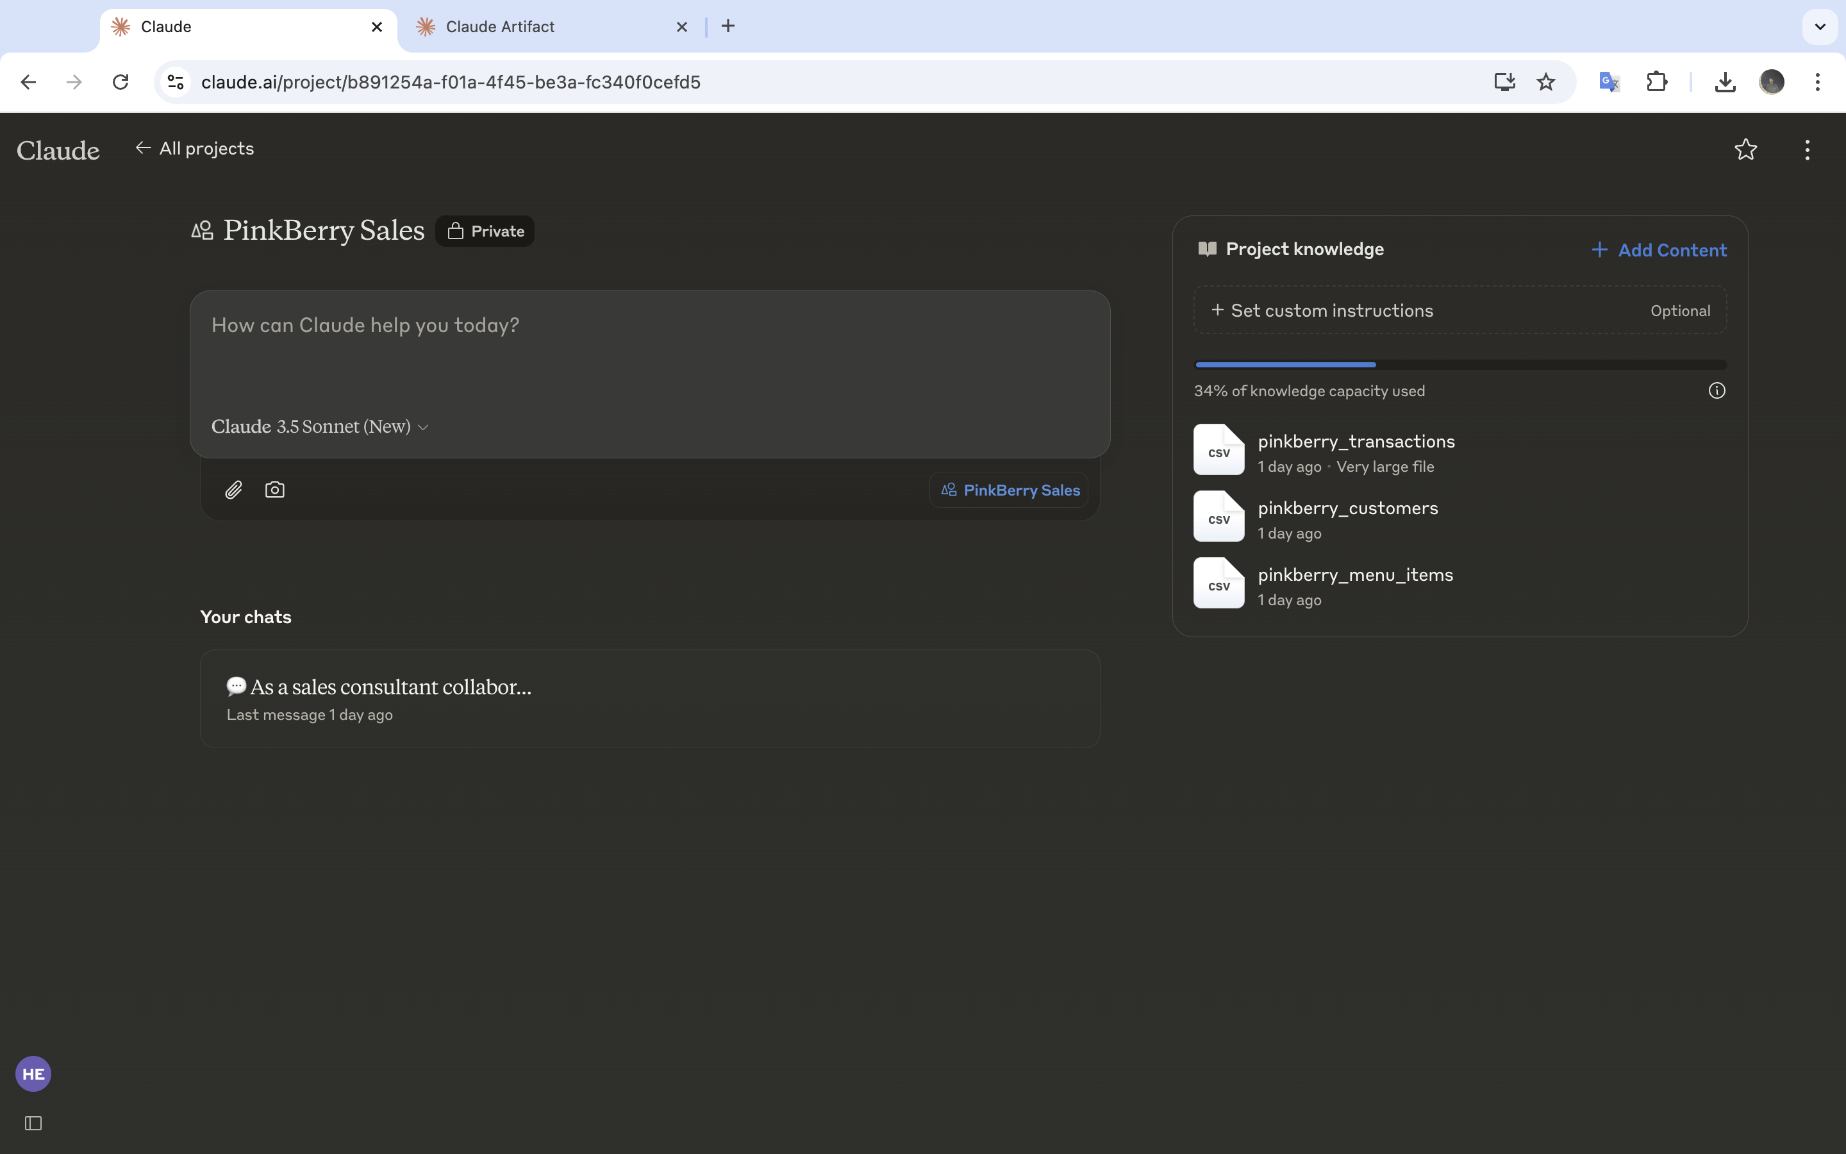Click the Google Translate extension icon

pos(1609,81)
